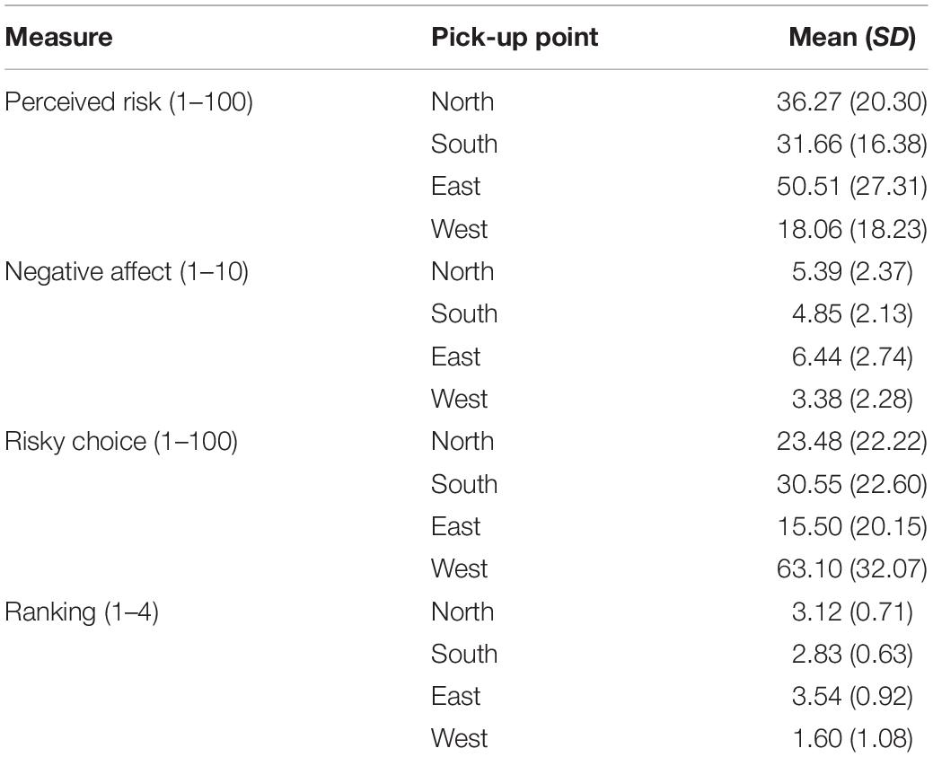Image resolution: width=933 pixels, height=757 pixels.
Task: Click the value 63.10 (32.07)
Action: point(851,568)
